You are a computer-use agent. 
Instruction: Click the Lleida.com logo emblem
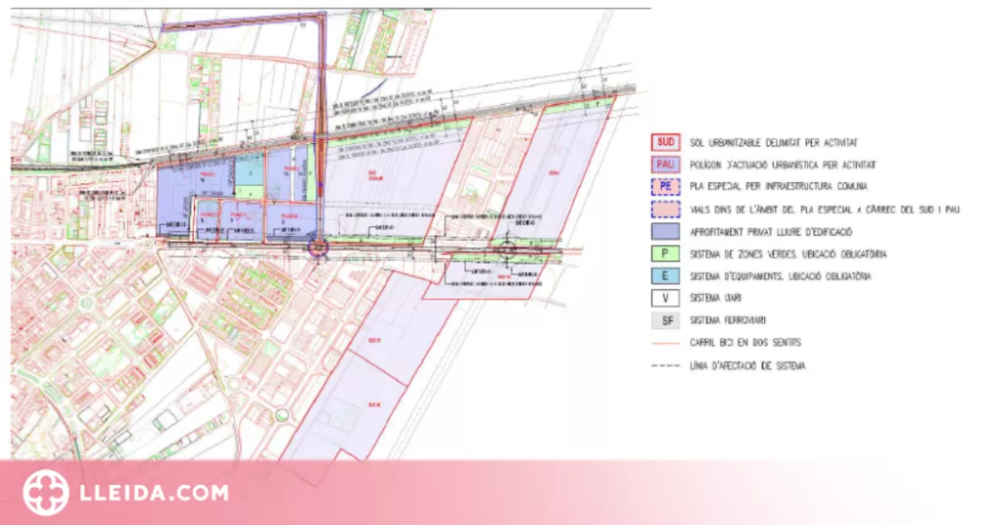point(45,493)
